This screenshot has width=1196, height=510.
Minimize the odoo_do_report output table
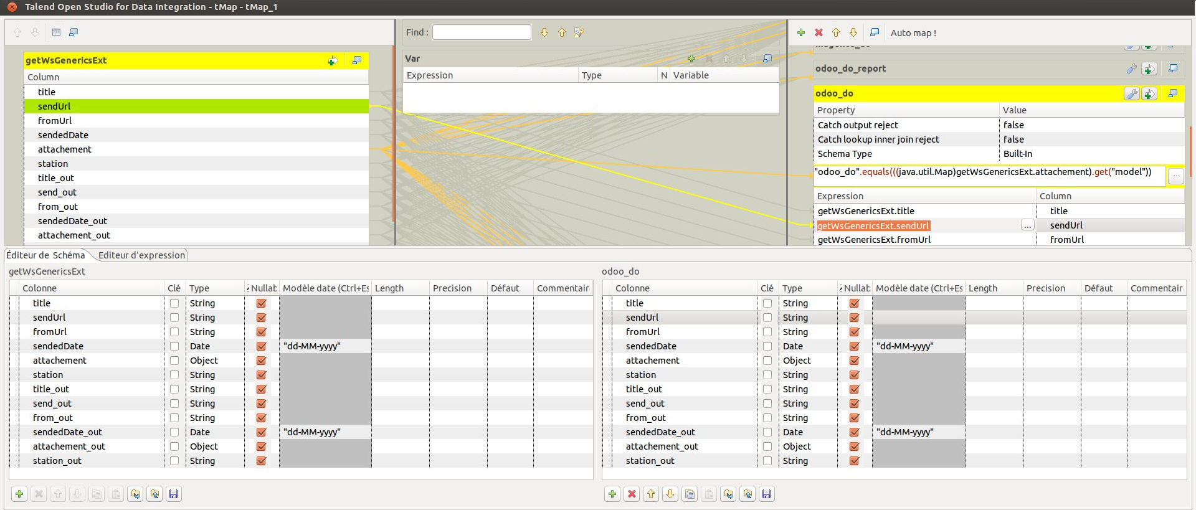[1173, 68]
